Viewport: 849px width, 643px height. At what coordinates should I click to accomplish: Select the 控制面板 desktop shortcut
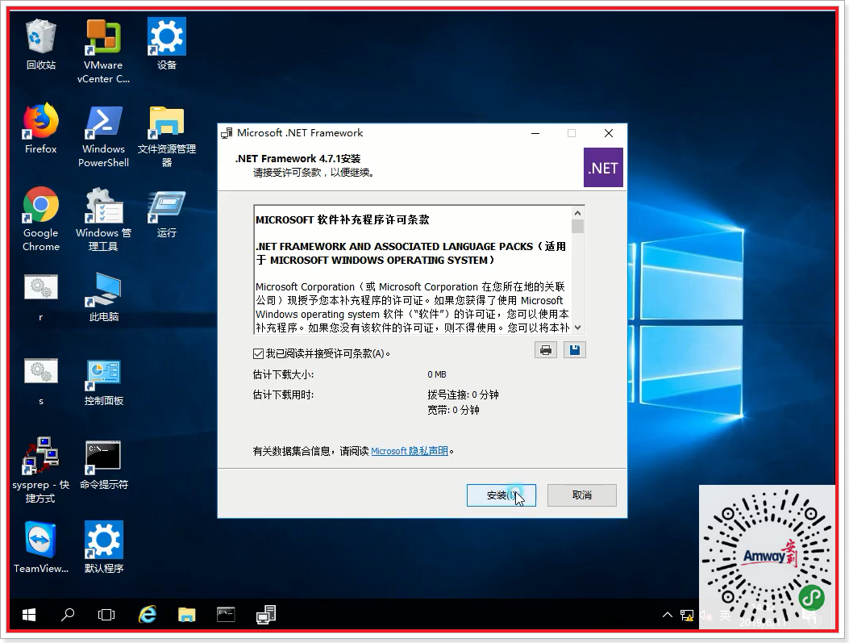click(x=103, y=382)
